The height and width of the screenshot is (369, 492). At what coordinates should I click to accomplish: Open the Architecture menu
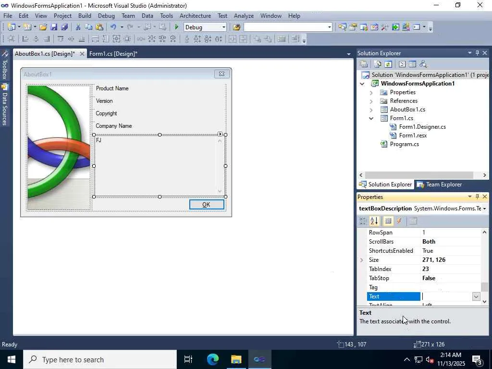pyautogui.click(x=195, y=16)
